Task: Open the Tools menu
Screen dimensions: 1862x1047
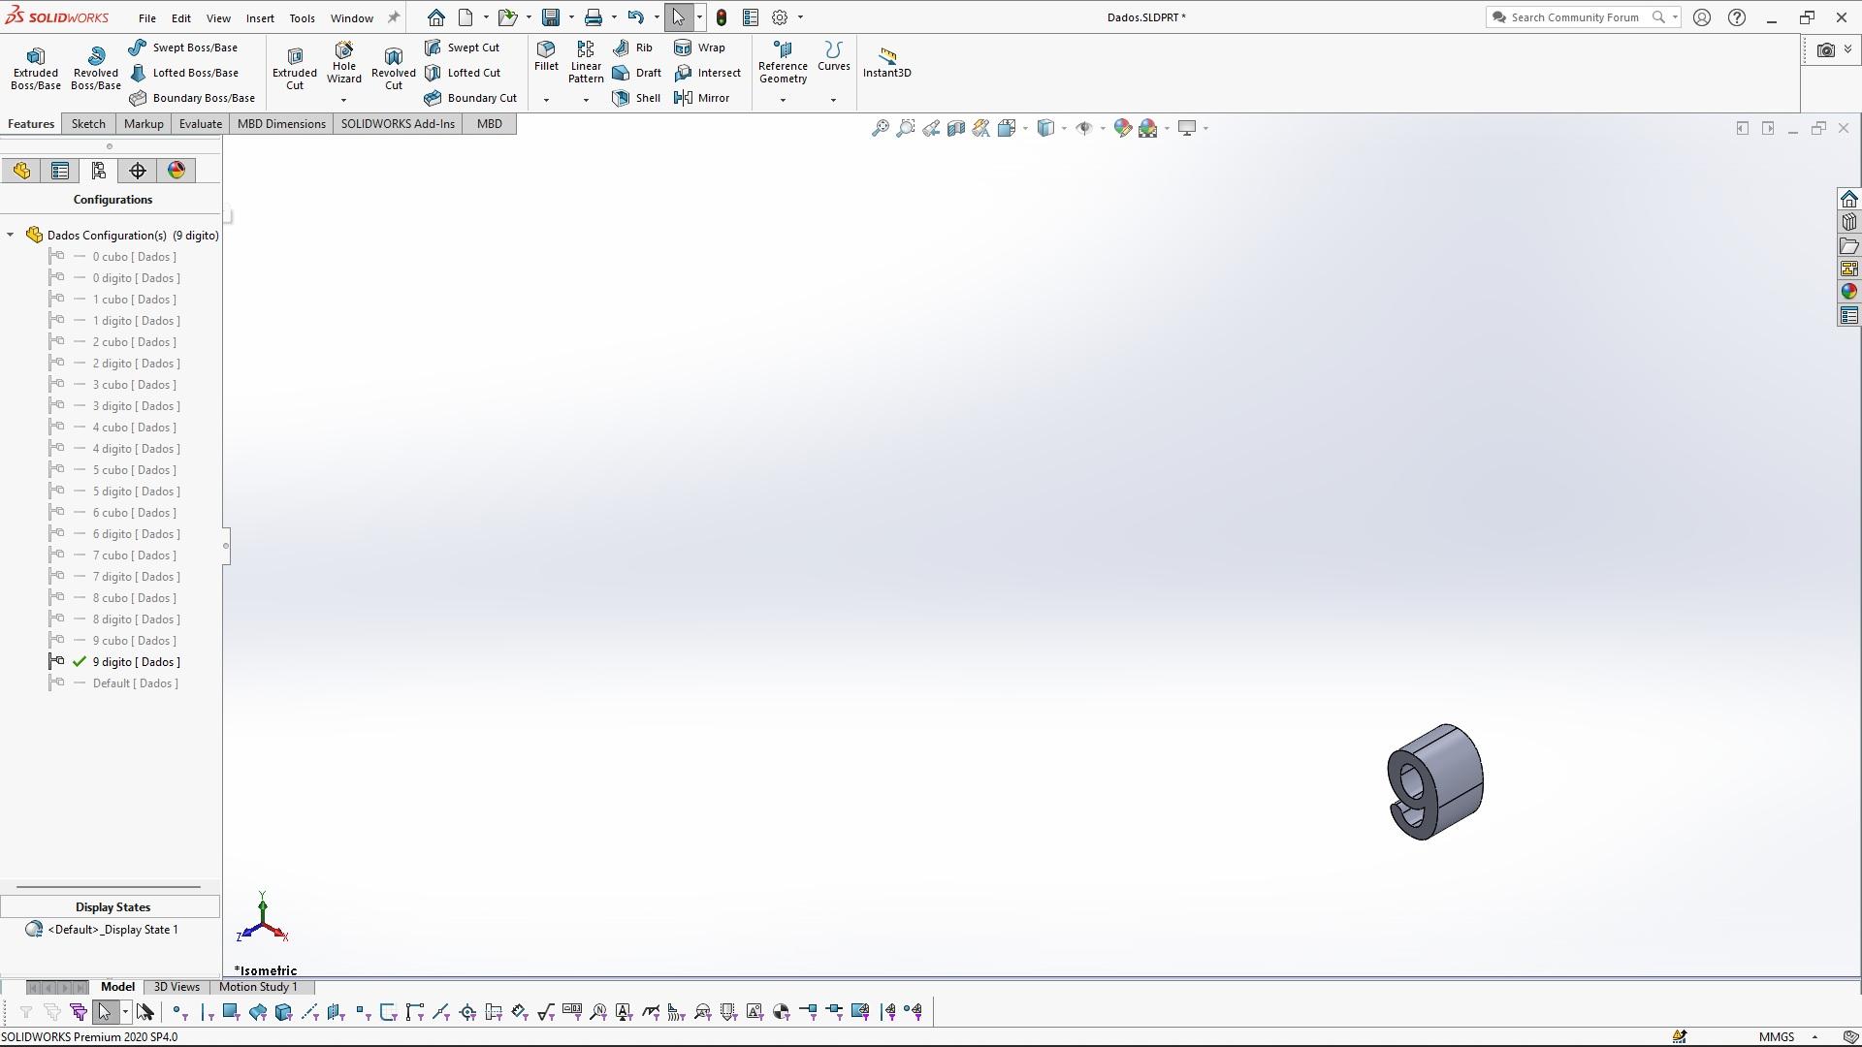Action: [302, 17]
